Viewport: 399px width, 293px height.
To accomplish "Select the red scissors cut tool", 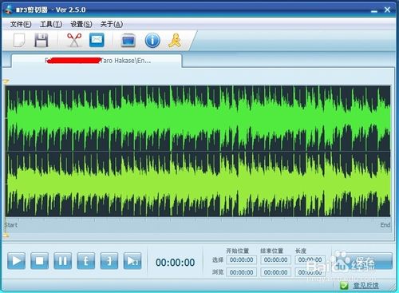I will pyautogui.click(x=74, y=40).
